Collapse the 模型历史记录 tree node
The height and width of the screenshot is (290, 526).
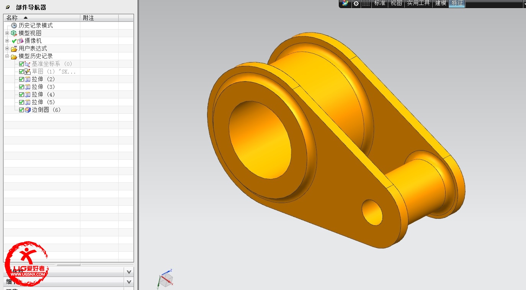pos(7,56)
